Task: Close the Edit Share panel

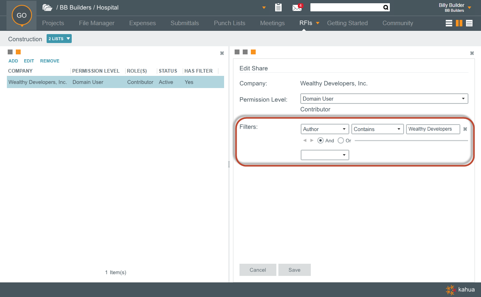Action: click(472, 53)
